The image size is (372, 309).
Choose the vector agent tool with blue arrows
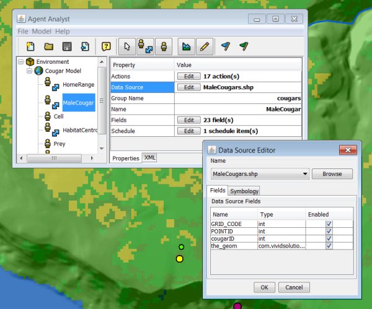click(x=146, y=46)
